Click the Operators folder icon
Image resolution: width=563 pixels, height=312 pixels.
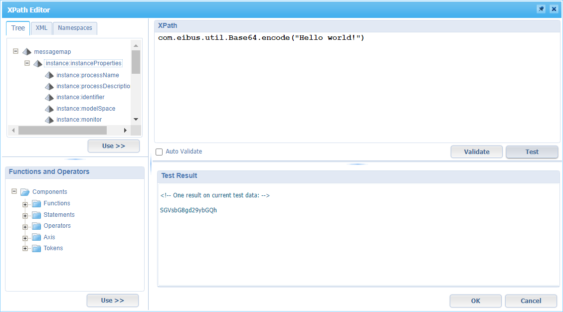[35, 225]
